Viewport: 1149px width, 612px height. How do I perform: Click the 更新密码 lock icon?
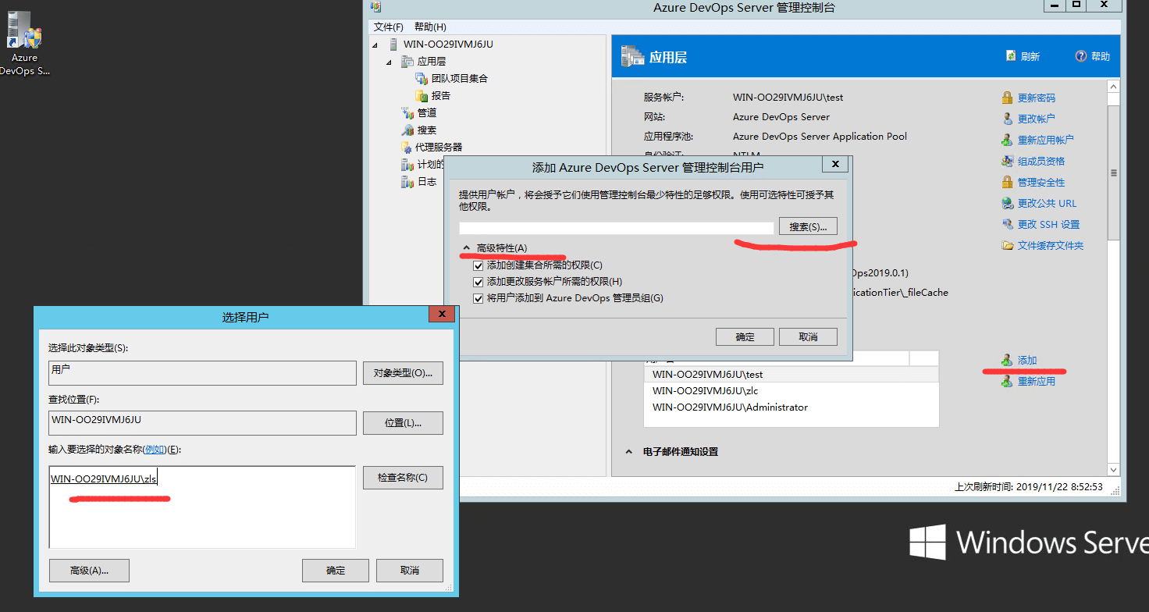[x=1008, y=98]
